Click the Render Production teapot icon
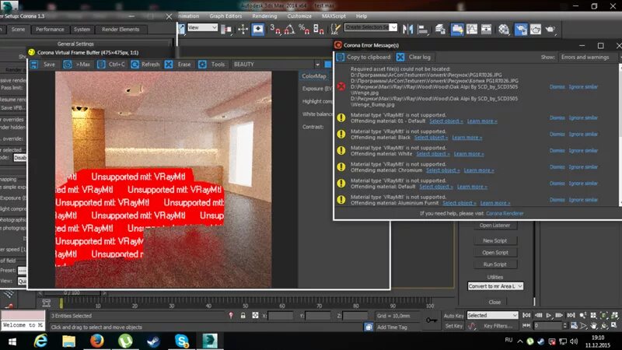Image resolution: width=622 pixels, height=350 pixels. click(550, 29)
